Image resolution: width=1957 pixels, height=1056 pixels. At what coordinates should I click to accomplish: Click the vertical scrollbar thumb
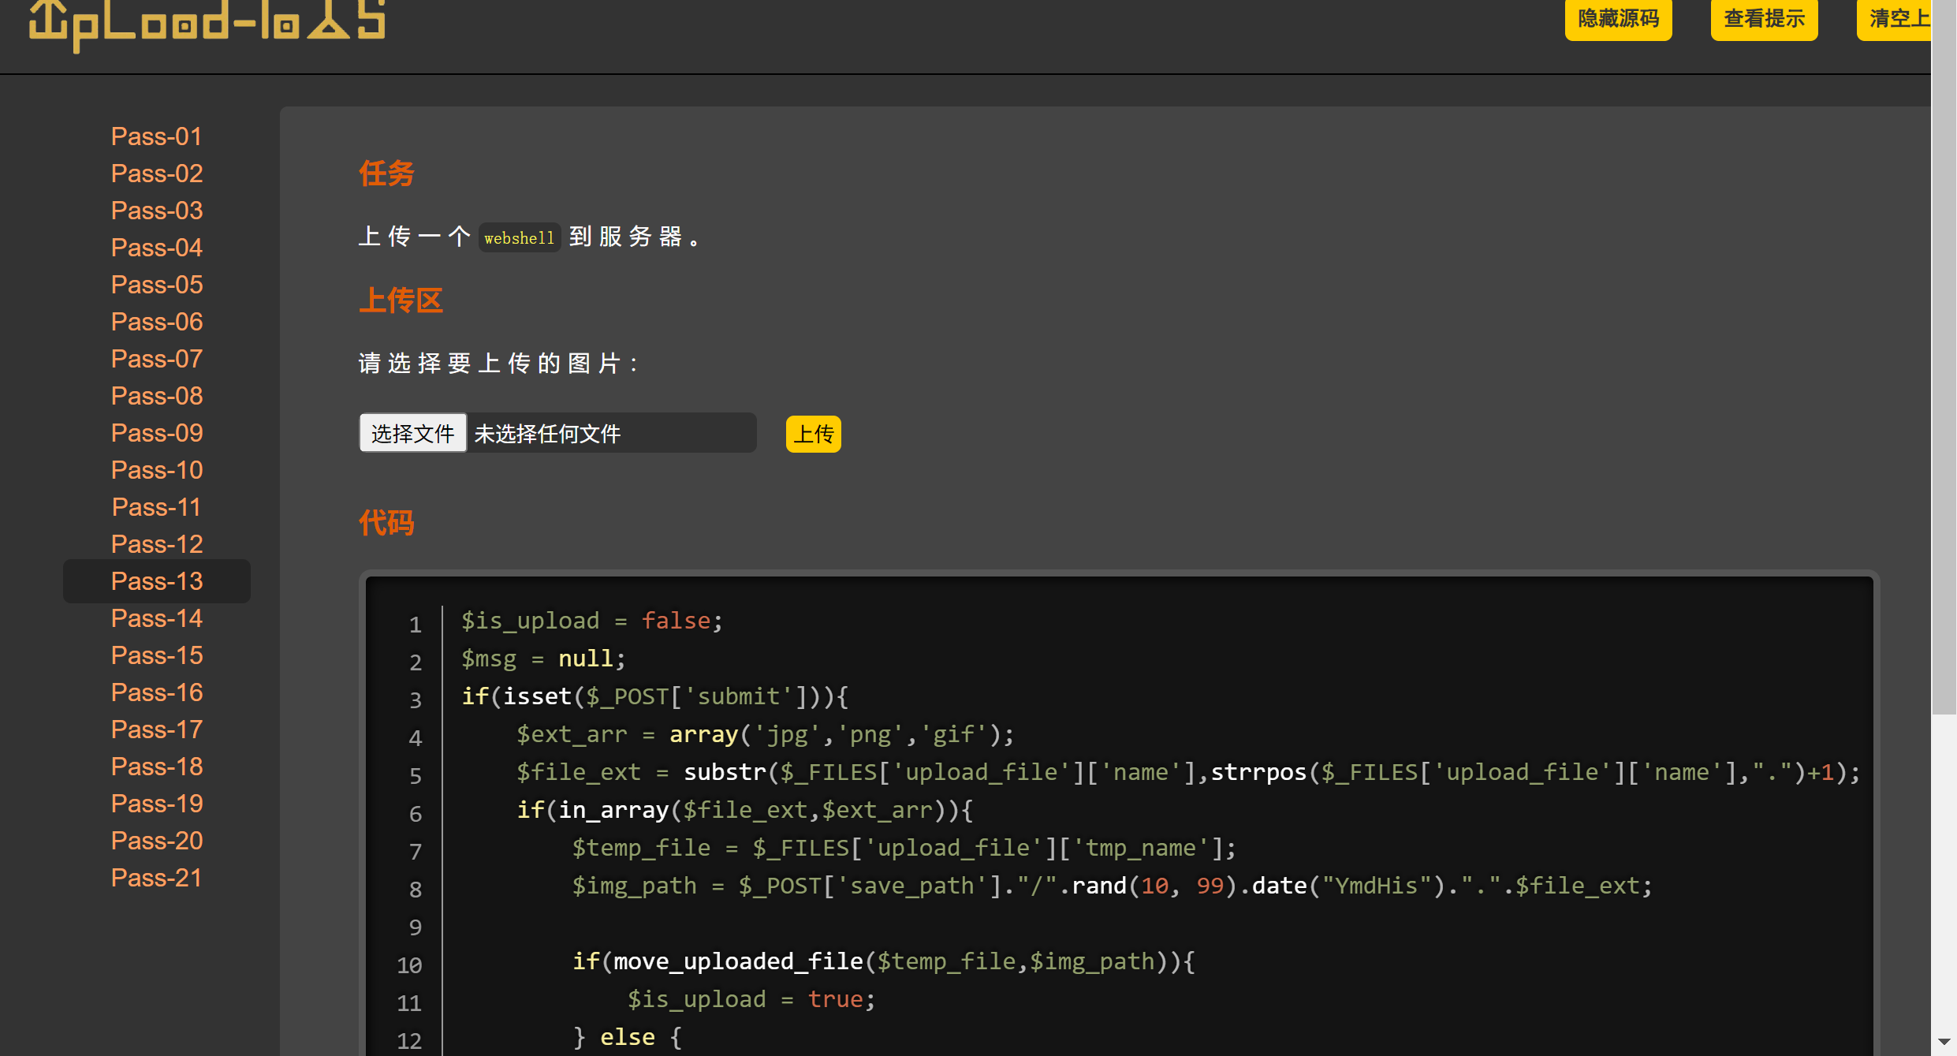coord(1944,355)
